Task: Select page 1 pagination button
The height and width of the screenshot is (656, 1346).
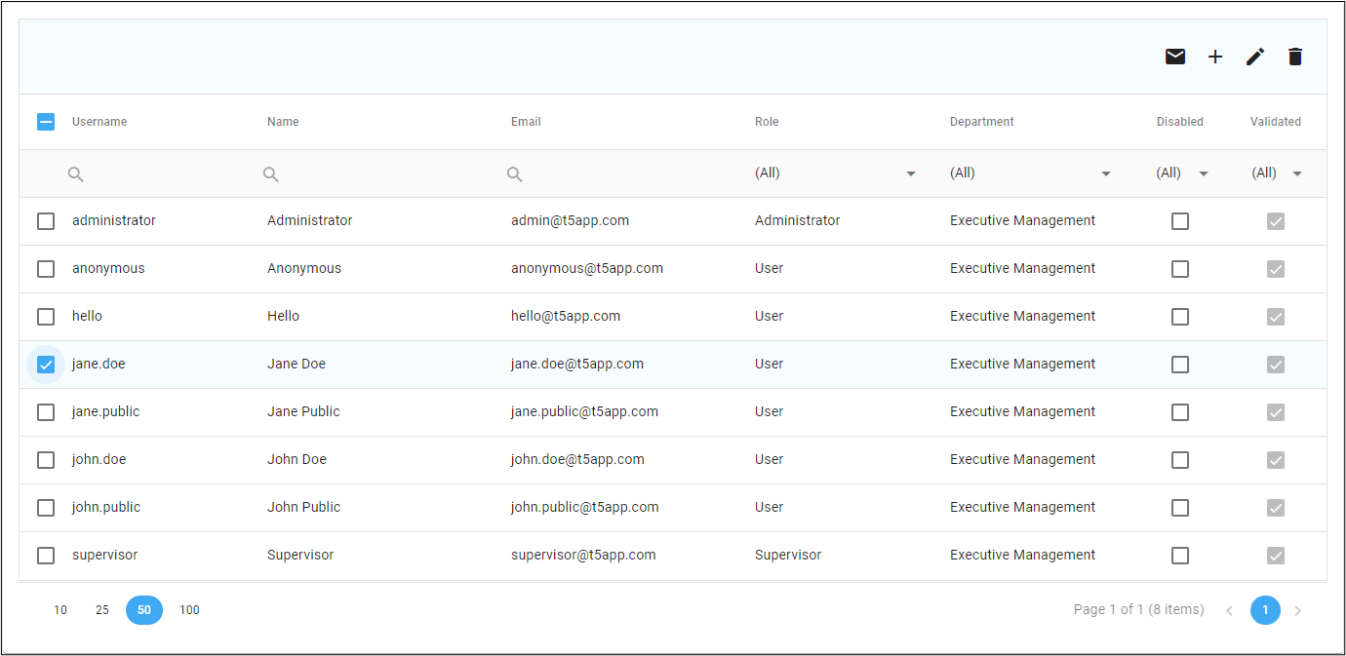Action: point(1265,610)
